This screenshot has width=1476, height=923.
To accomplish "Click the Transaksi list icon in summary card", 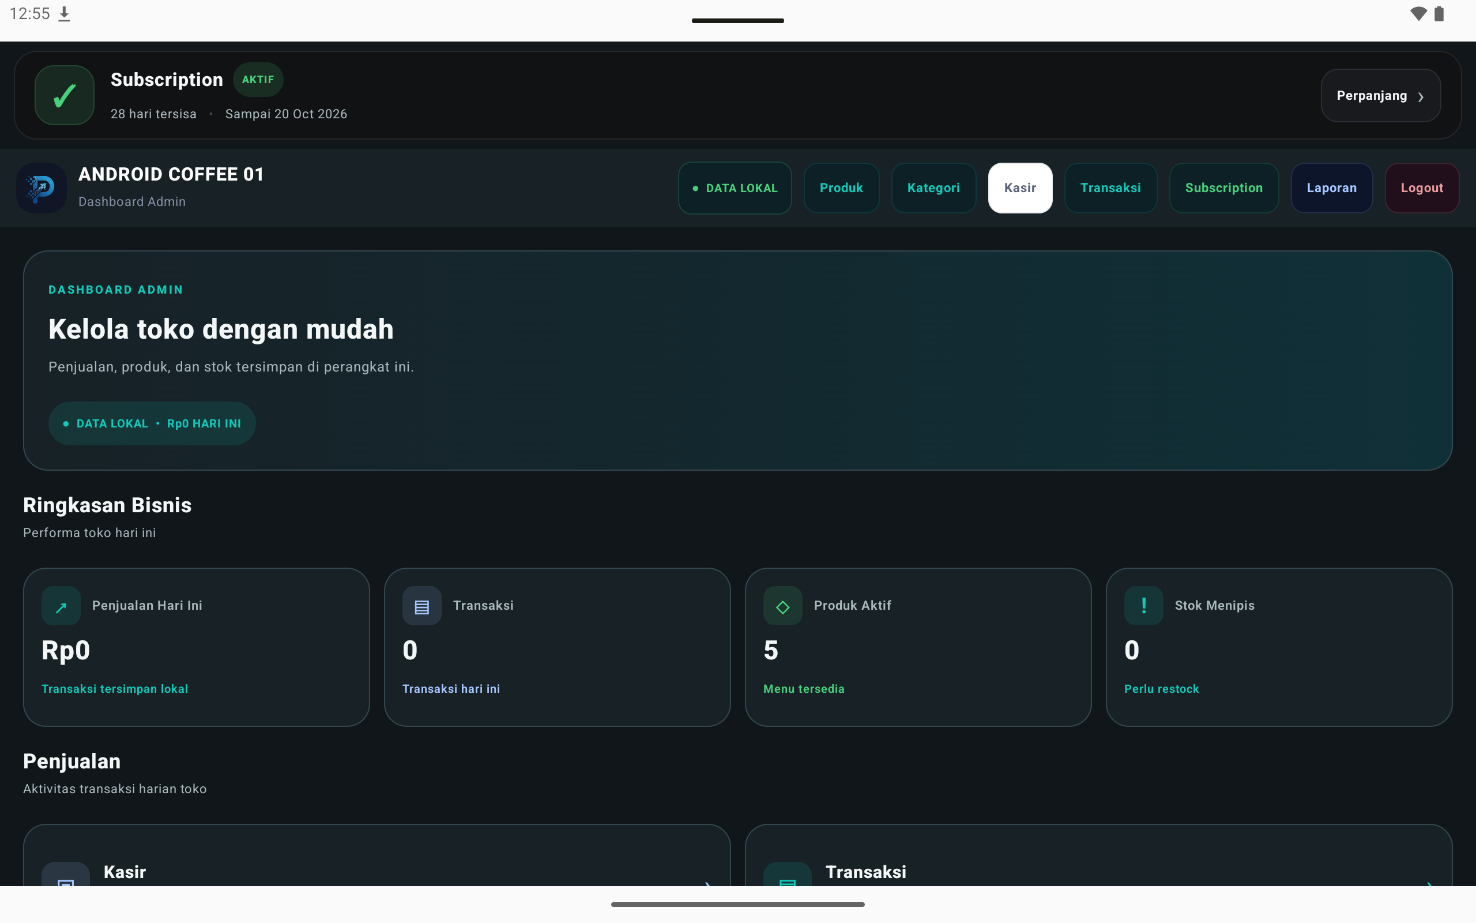I will (422, 606).
